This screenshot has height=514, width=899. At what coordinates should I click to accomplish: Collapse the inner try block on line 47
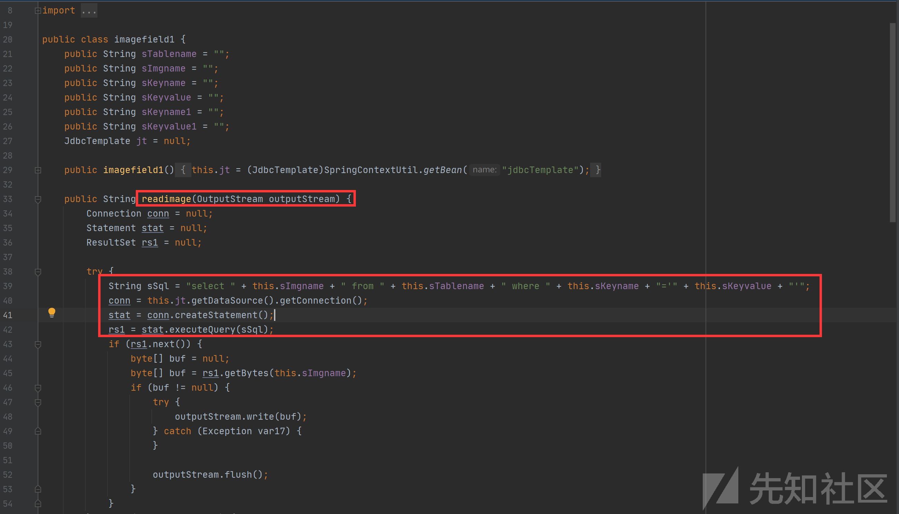coord(38,402)
